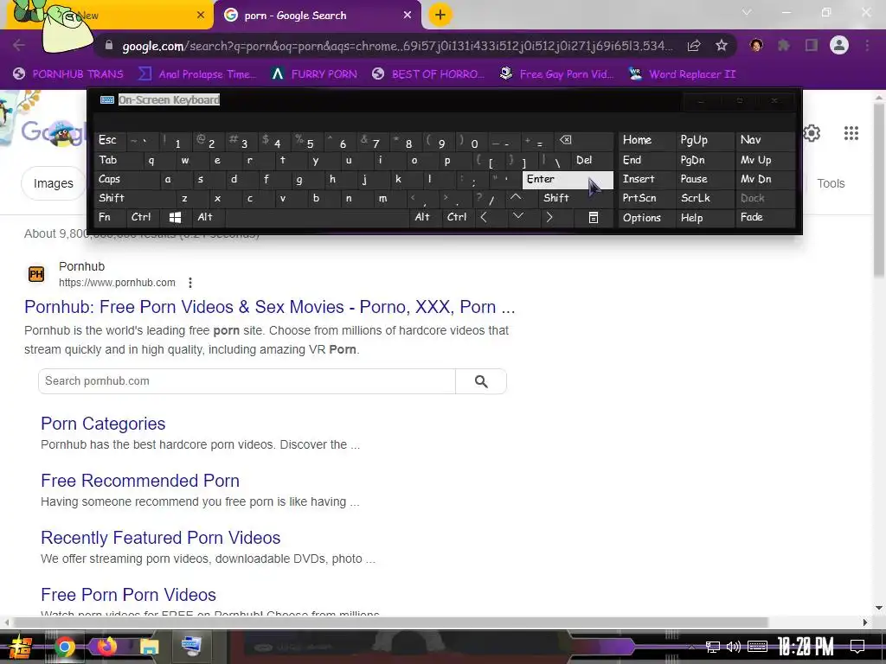Click the site search input field under first result
Screen dimensions: 886x664
[247, 381]
